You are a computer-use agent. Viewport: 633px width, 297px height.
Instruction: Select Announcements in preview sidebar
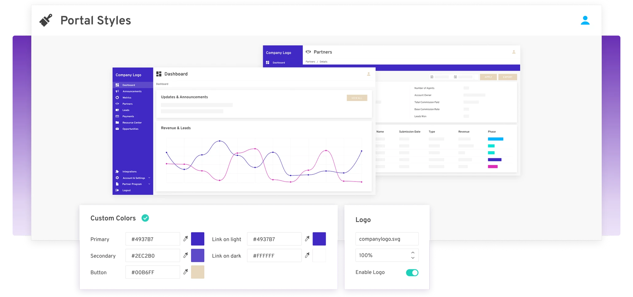coord(133,91)
